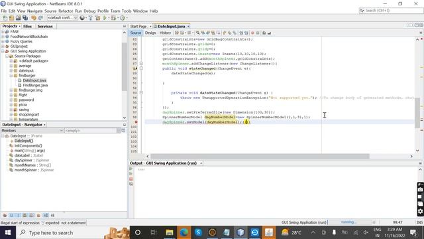424x239 pixels.
Task: Open Skype from the taskbar
Action: pos(198,232)
